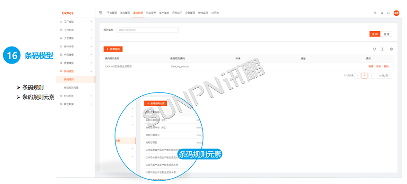Expand the 工作时间 chevron

coord(91,30)
